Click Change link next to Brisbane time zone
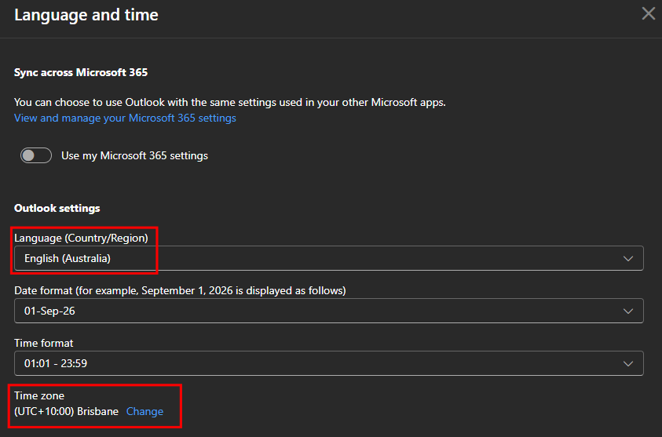 pyautogui.click(x=144, y=411)
